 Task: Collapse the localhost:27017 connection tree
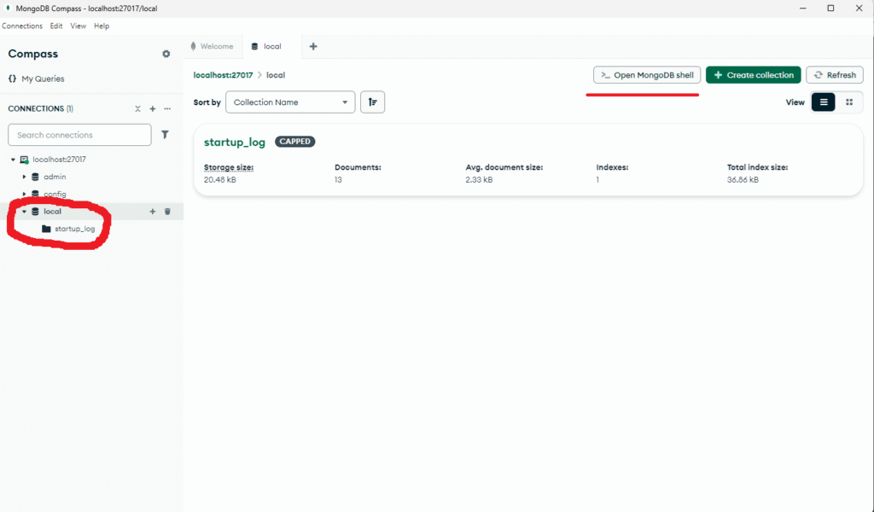(x=13, y=160)
